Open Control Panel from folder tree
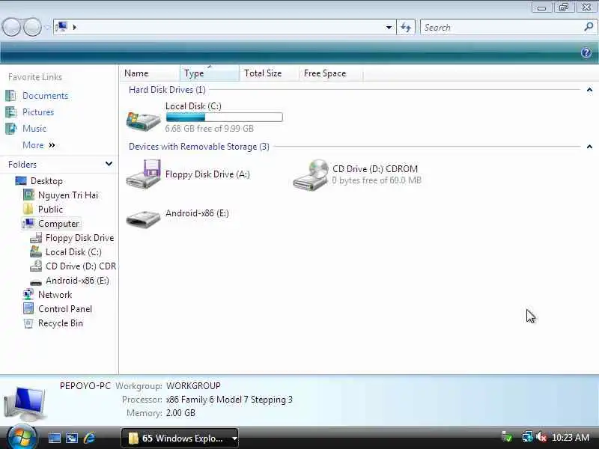 [x=65, y=309]
